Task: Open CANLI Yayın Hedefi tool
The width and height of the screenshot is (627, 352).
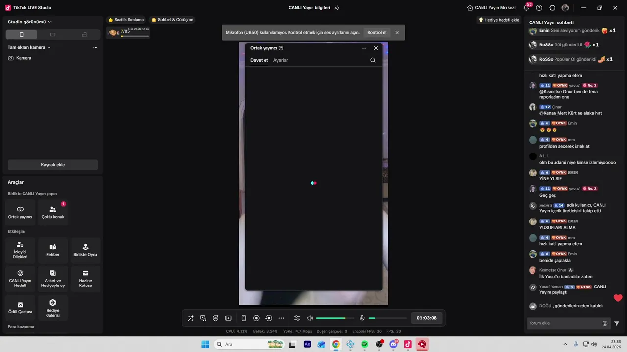Action: 20,279
